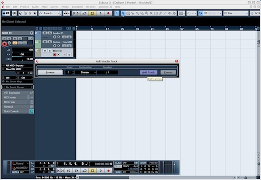261x180 pixels.
Task: Select the Mute X tool in toolbar
Action: click(x=151, y=13)
